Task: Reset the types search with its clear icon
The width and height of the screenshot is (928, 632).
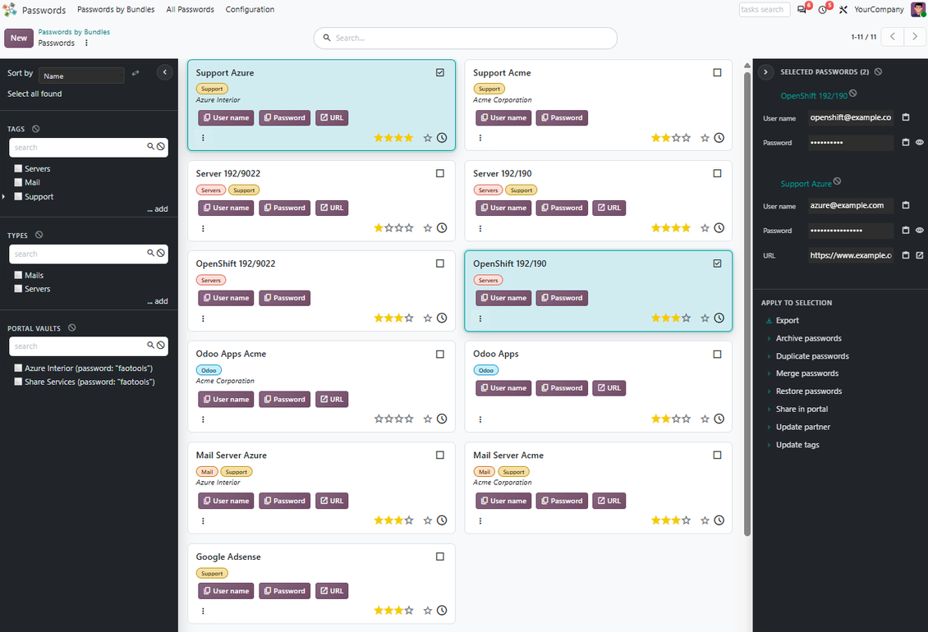Action: (160, 253)
